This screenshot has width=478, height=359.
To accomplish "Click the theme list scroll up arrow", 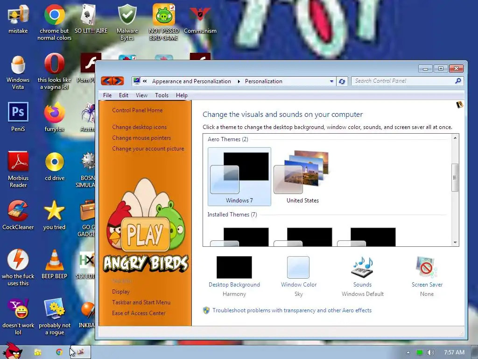I will coord(455,138).
